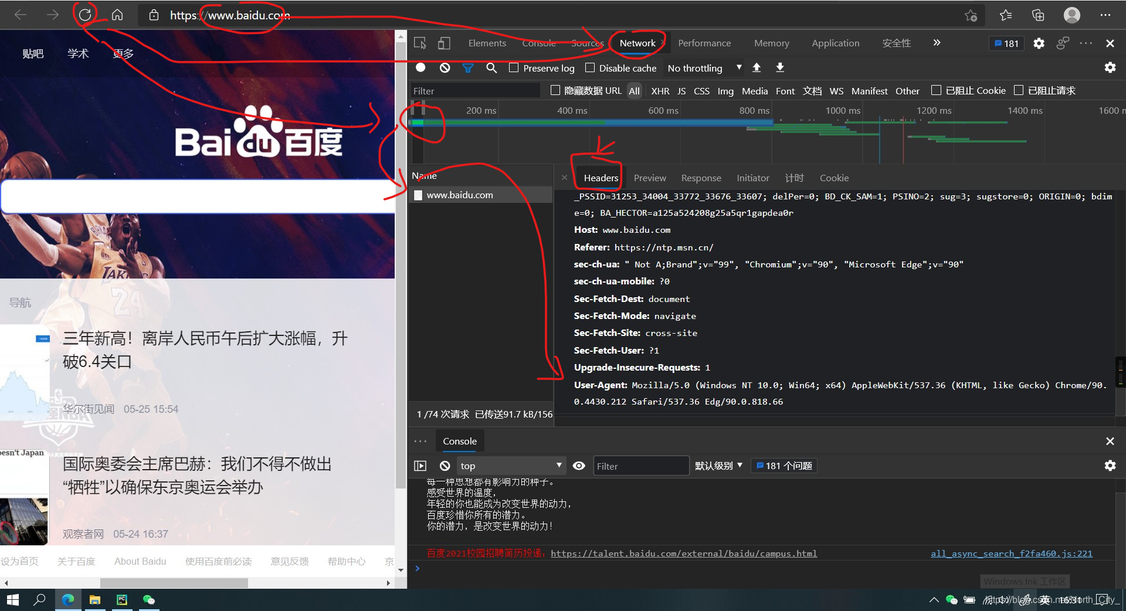Switch to the Memory tab
Screen dimensions: 1126x611
pyautogui.click(x=771, y=43)
